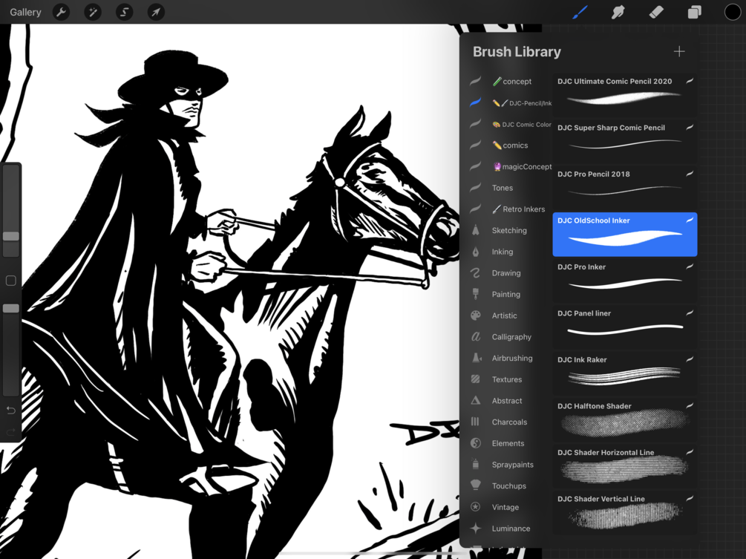746x559 pixels.
Task: Choose the DJC Halftone Shader brush
Action: (x=625, y=419)
